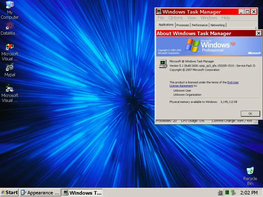Click the green CPU meter tray icon
This screenshot has width=263, height=197.
(227, 192)
